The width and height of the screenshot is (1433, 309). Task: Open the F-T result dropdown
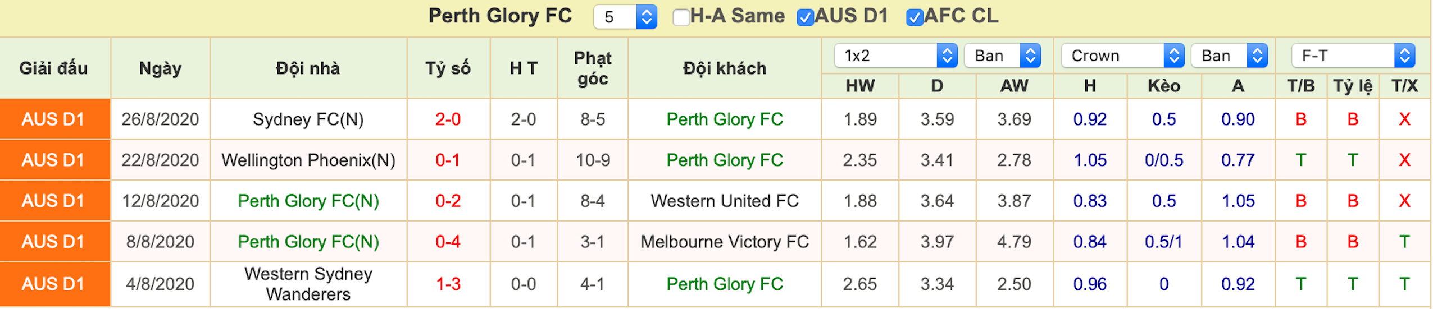coord(1353,56)
